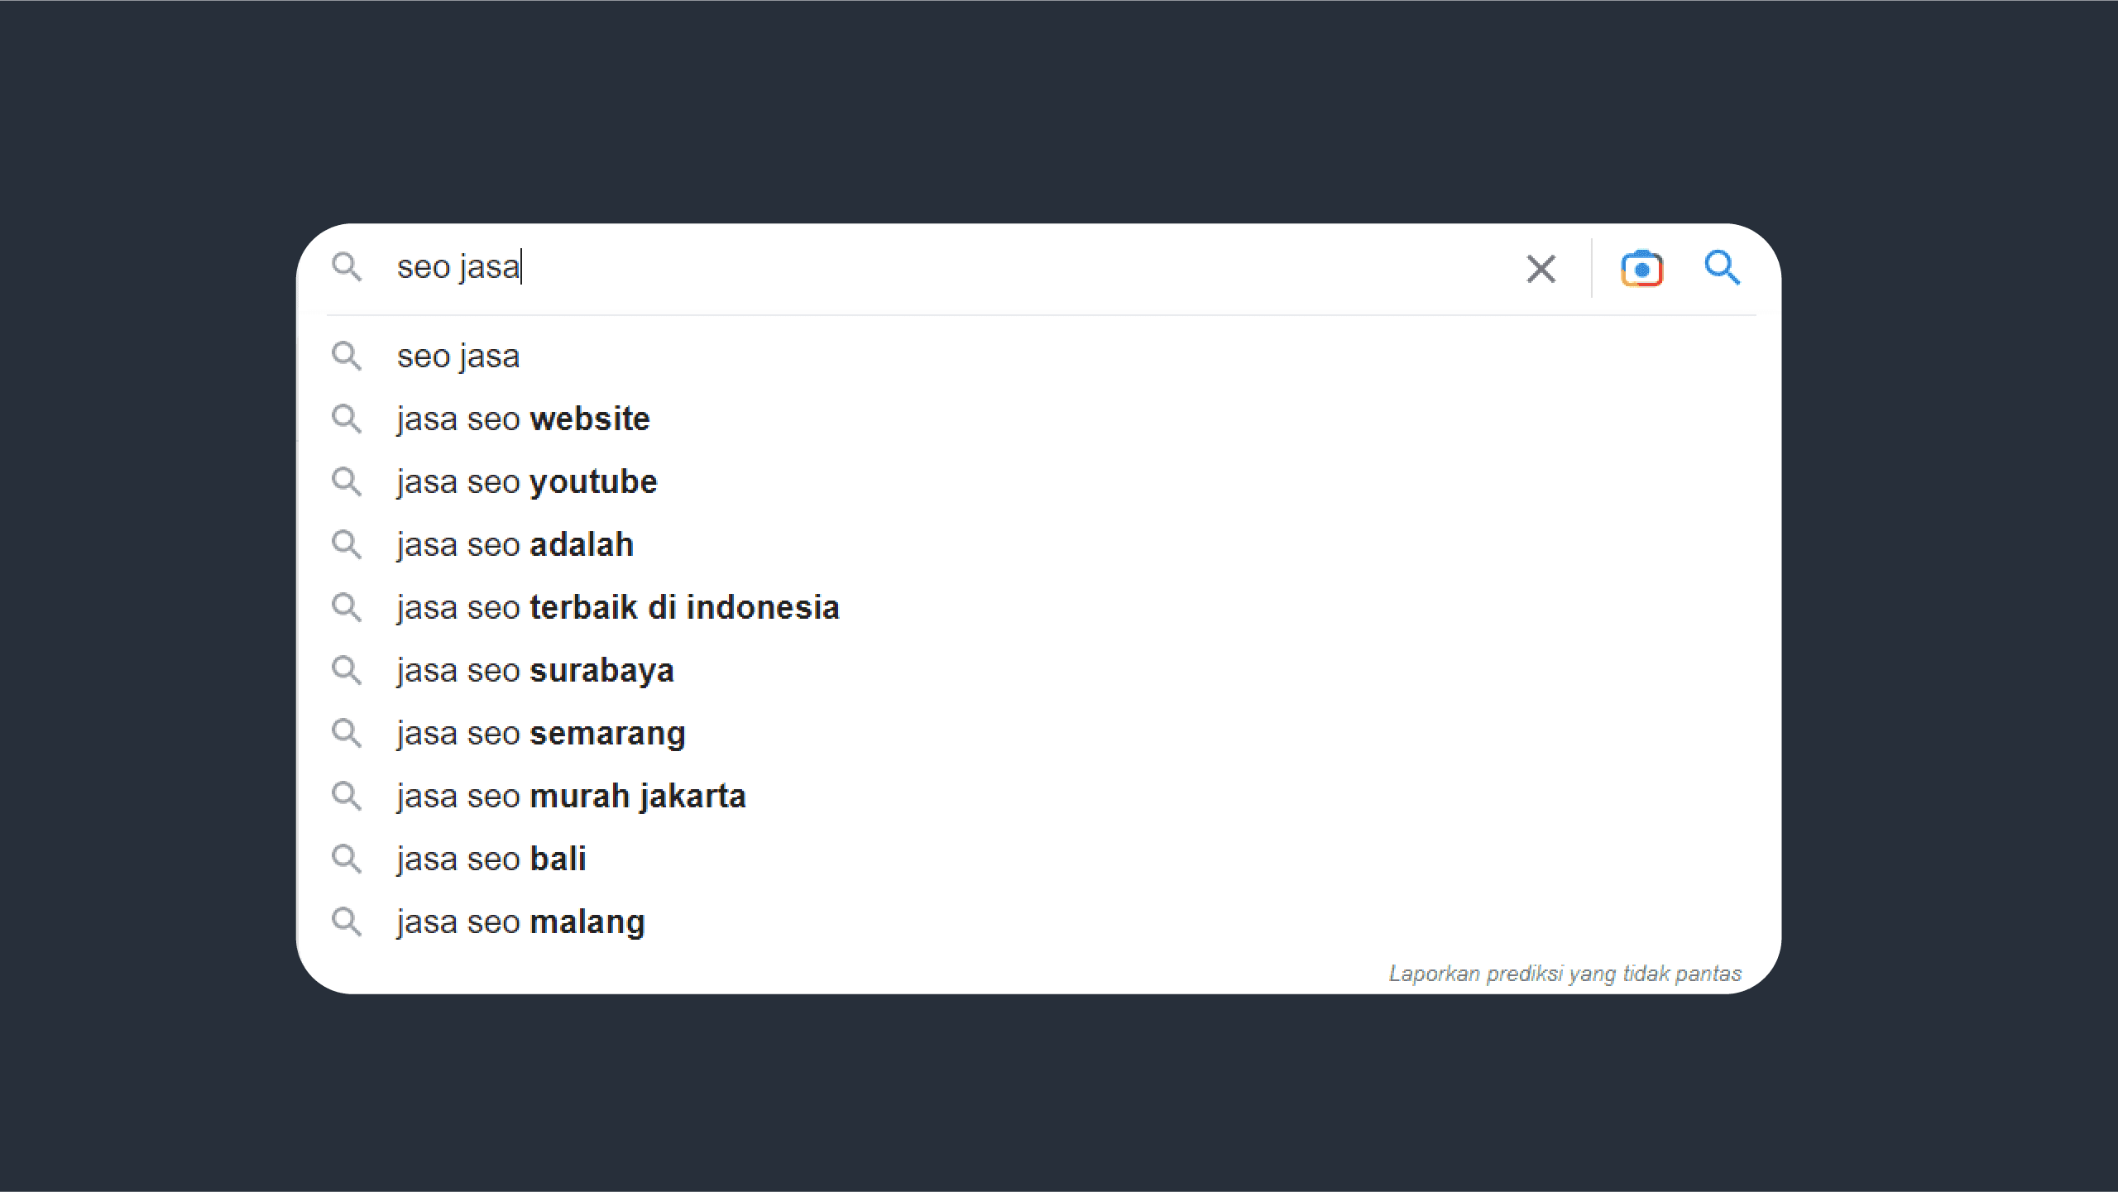
Task: Select the 'seo jasa' suggestion
Action: pyautogui.click(x=458, y=357)
